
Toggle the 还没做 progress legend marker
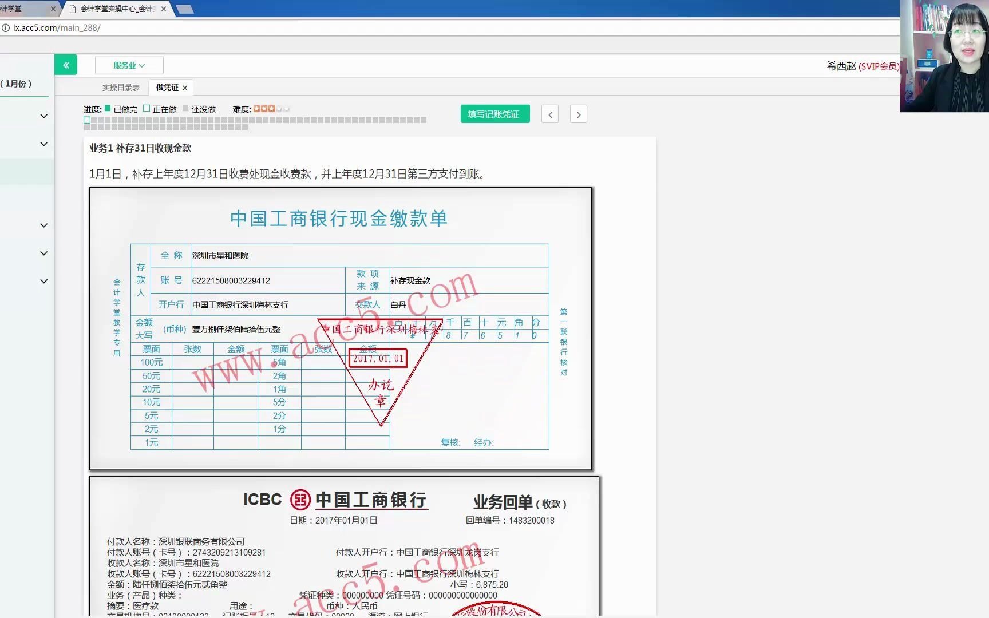point(186,108)
